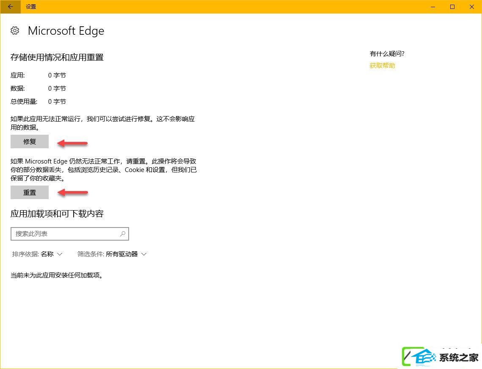Click the 修复 (Repair) button
The height and width of the screenshot is (369, 482).
pos(30,141)
